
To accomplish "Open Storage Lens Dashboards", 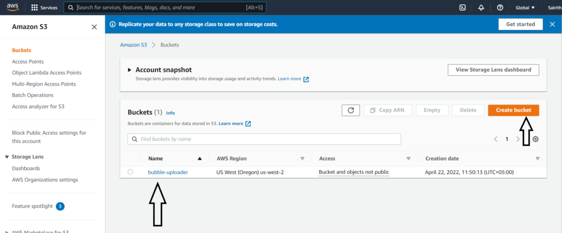I will pos(26,168).
